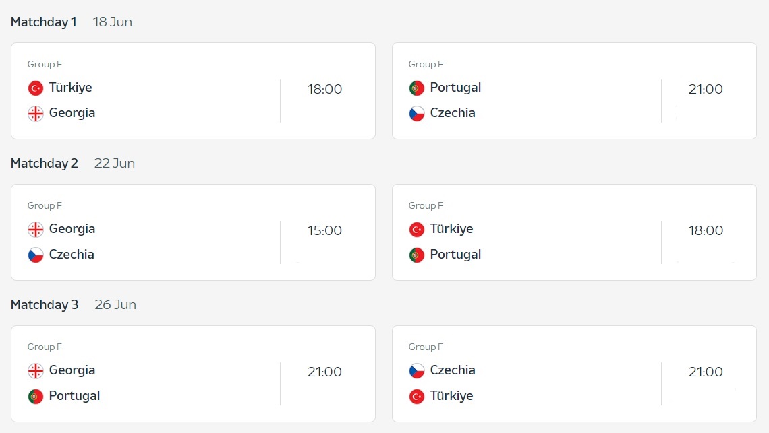769x433 pixels.
Task: Click Portugal flag in Portugal–Czechia match
Action: (x=416, y=88)
